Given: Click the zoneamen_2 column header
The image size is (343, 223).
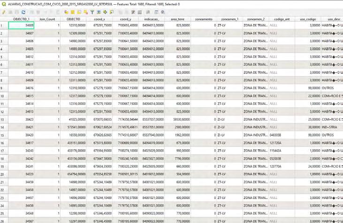Looking at the screenshot, I should click(x=256, y=19).
